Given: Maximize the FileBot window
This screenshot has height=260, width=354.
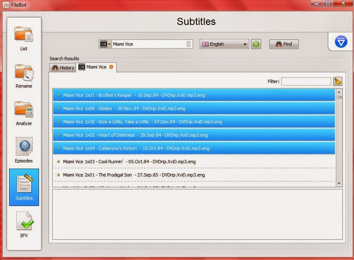Looking at the screenshot, I should 328,3.
